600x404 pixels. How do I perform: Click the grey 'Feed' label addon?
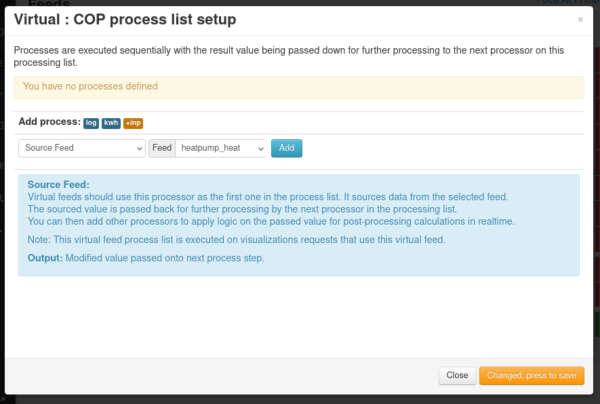(x=162, y=148)
